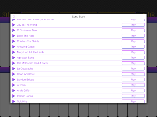Preview Indiana Jones with triangle icon

pos(14,96)
